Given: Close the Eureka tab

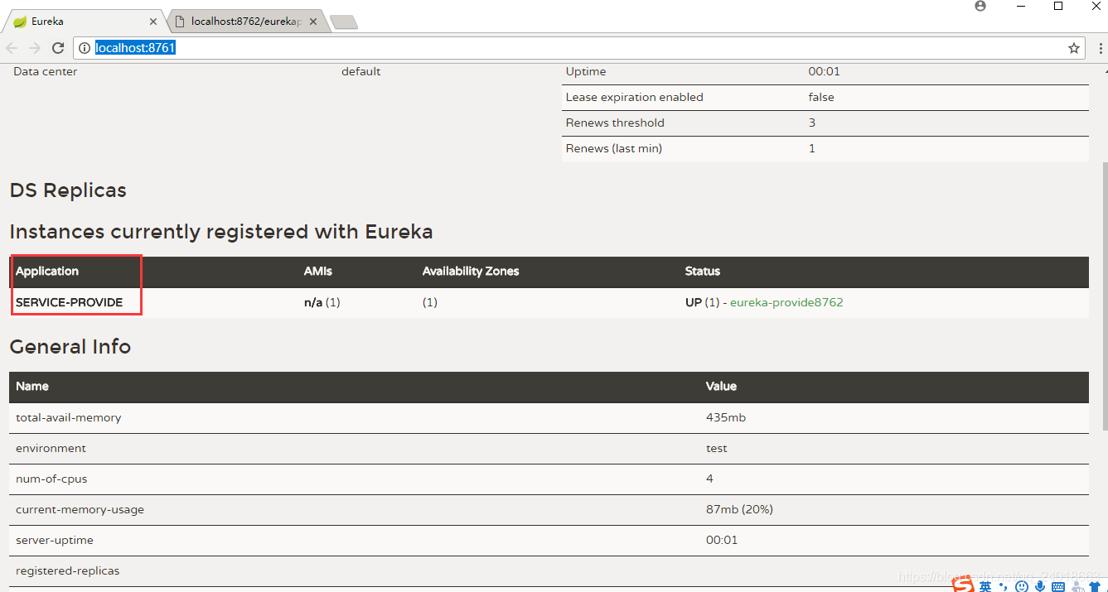Looking at the screenshot, I should pyautogui.click(x=152, y=22).
